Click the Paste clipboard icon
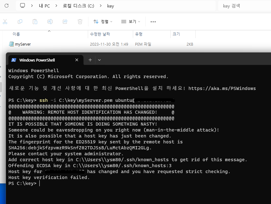Image resolution: width=271 pixels, height=204 pixels. tap(35, 22)
